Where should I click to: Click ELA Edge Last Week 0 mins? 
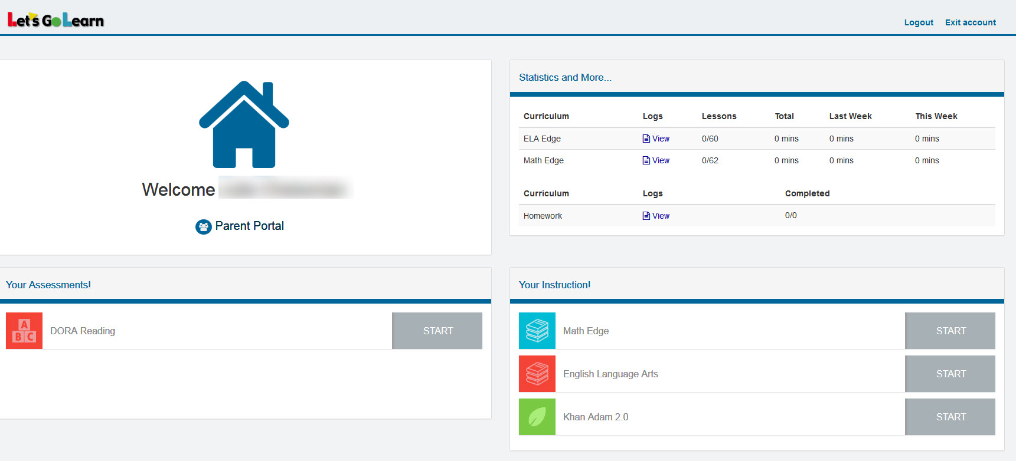(x=841, y=139)
